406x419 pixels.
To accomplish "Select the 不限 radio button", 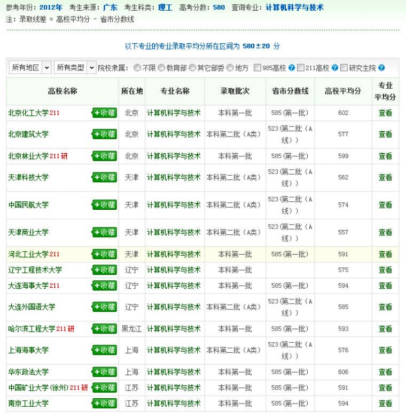I will (x=137, y=68).
